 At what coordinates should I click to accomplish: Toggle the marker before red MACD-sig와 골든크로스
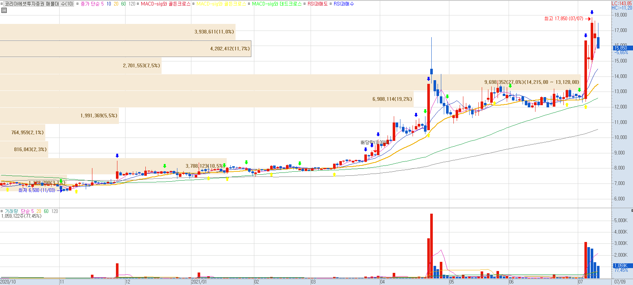[138, 4]
